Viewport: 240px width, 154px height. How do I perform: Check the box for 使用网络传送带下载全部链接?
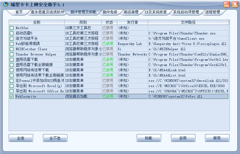tap(11, 76)
